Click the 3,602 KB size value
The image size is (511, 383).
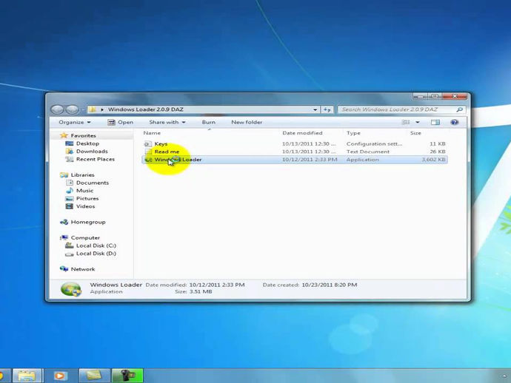pyautogui.click(x=433, y=160)
